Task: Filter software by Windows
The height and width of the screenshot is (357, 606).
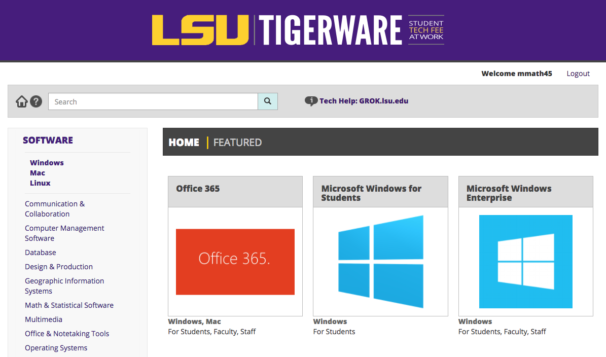Action: 47,163
